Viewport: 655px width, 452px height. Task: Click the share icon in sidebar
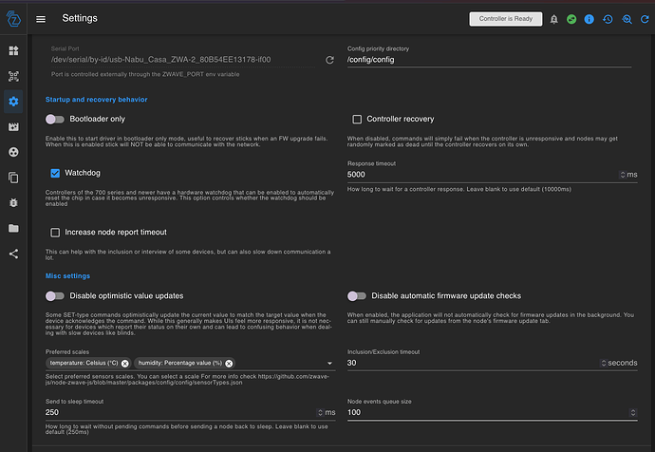[13, 254]
